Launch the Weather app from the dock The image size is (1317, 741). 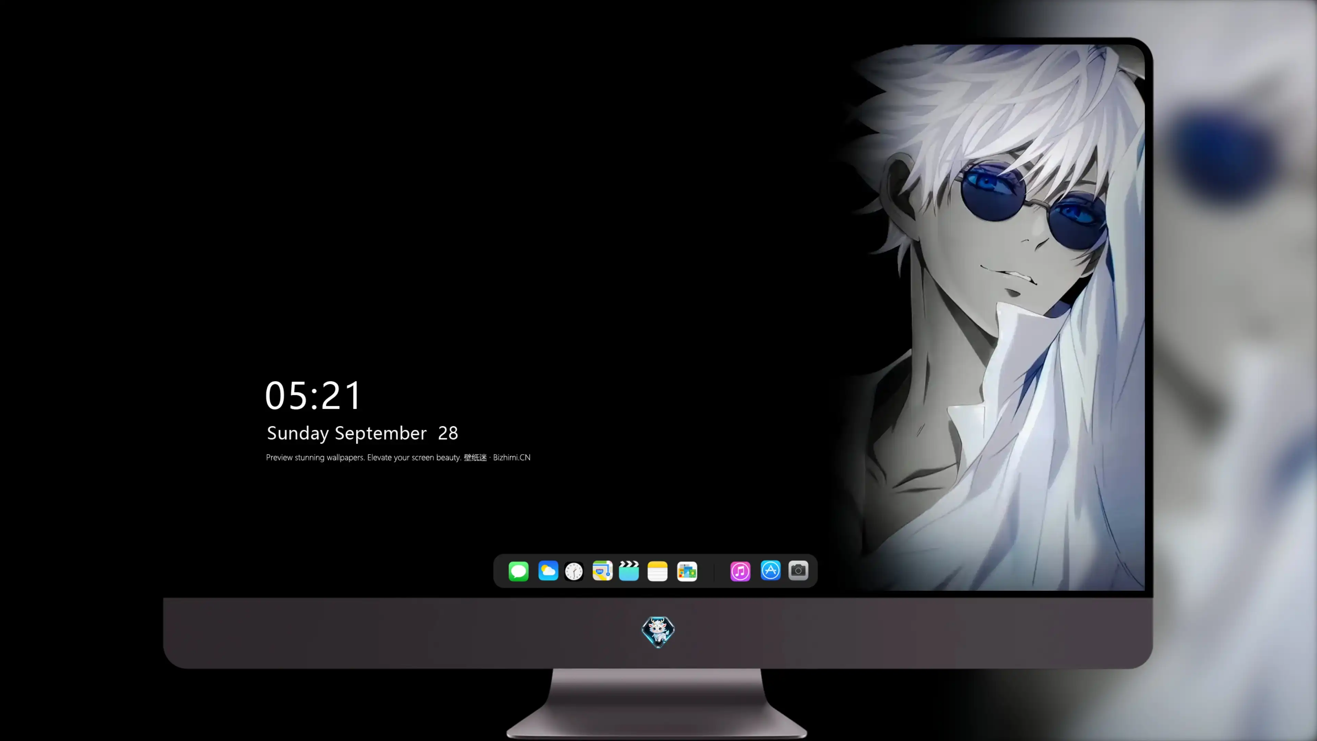tap(548, 571)
